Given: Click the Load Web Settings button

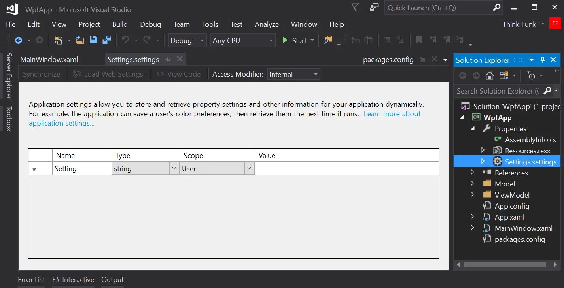Looking at the screenshot, I should [x=108, y=74].
